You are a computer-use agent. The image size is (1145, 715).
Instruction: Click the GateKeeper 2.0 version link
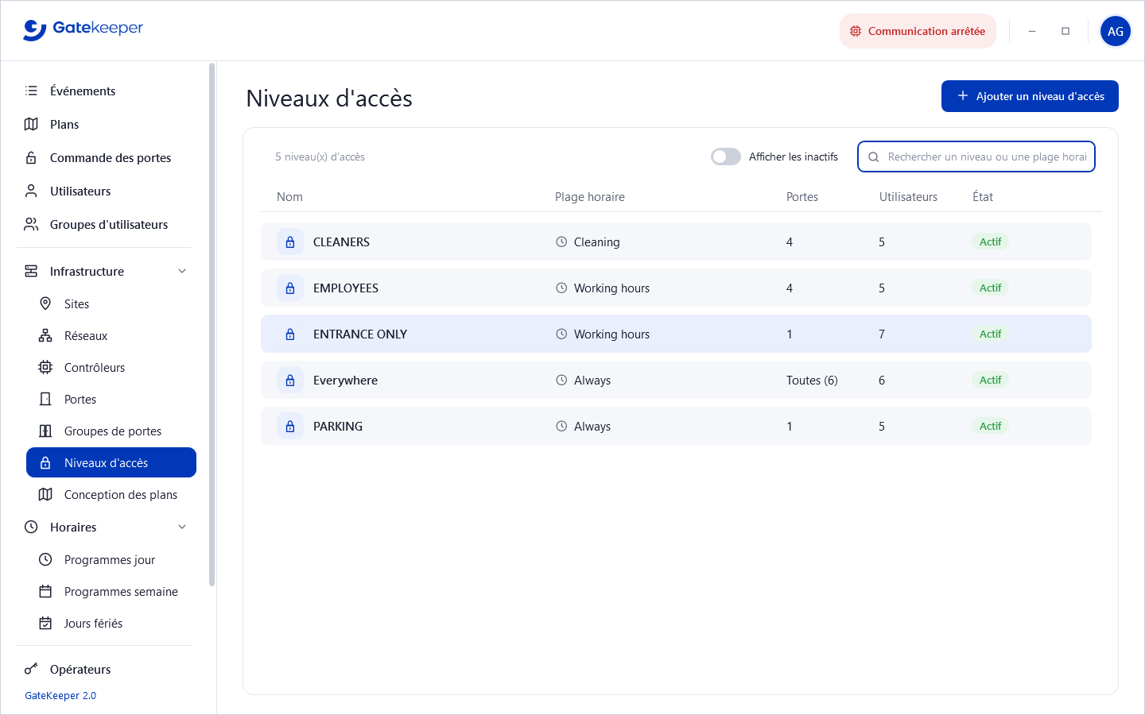click(x=60, y=695)
